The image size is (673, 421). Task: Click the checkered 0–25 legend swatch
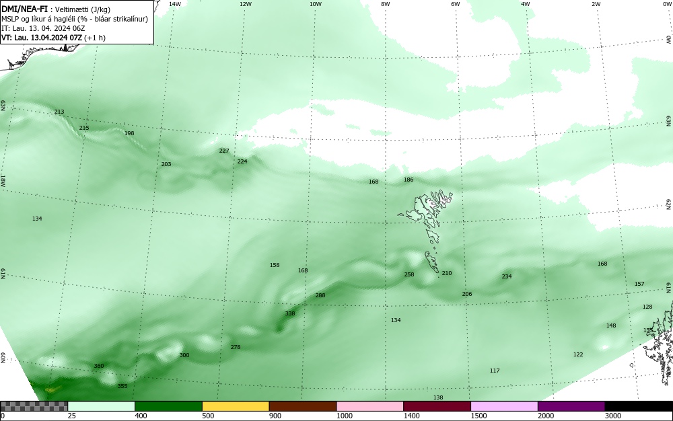tap(34, 406)
